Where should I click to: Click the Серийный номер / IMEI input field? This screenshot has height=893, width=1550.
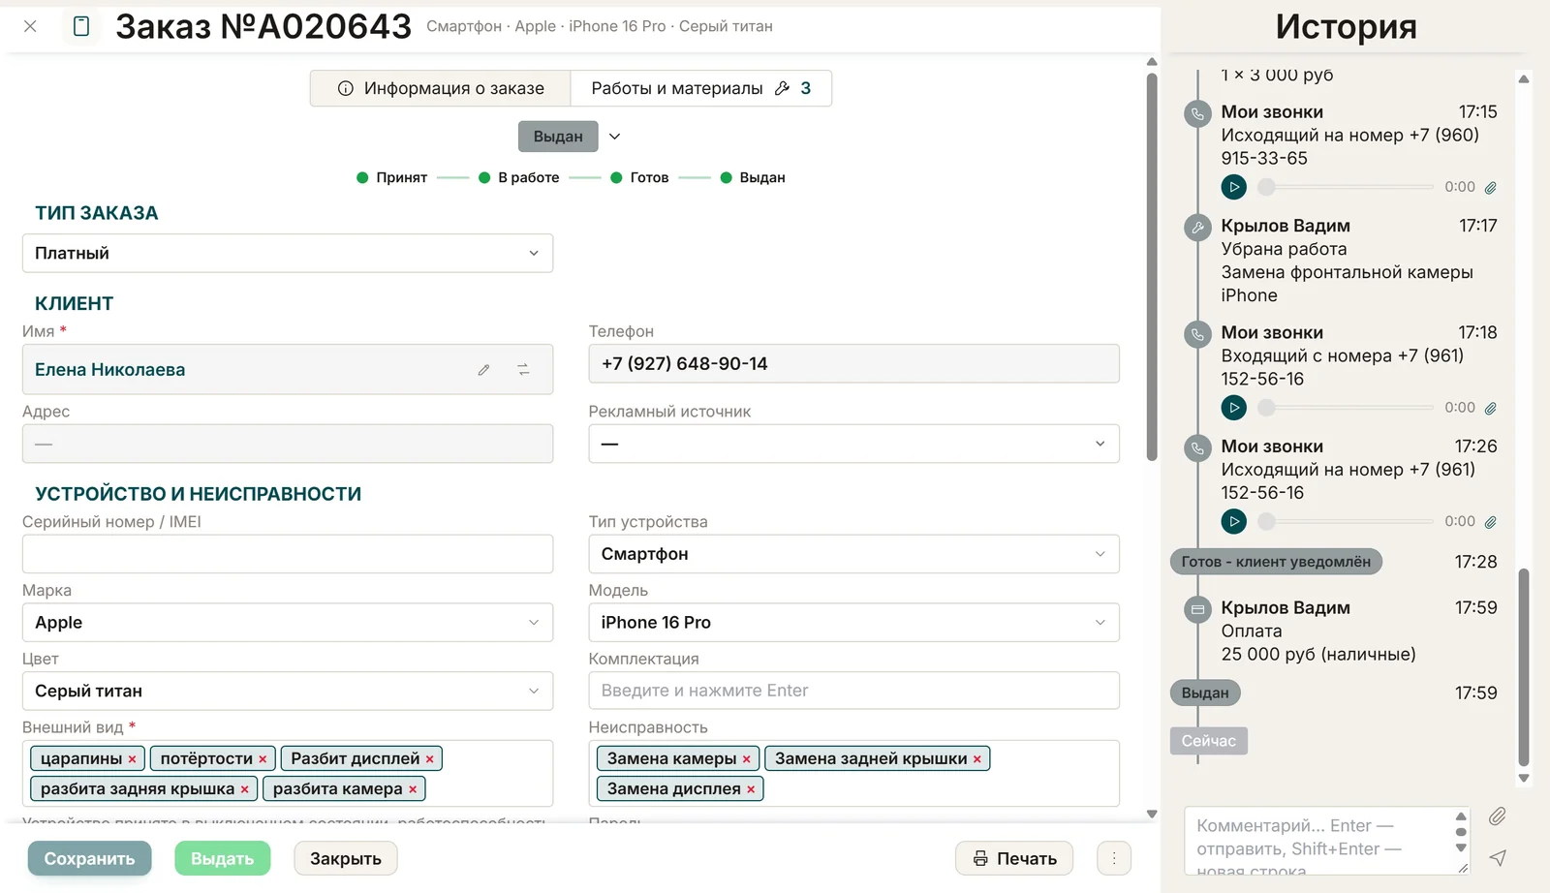(288, 554)
